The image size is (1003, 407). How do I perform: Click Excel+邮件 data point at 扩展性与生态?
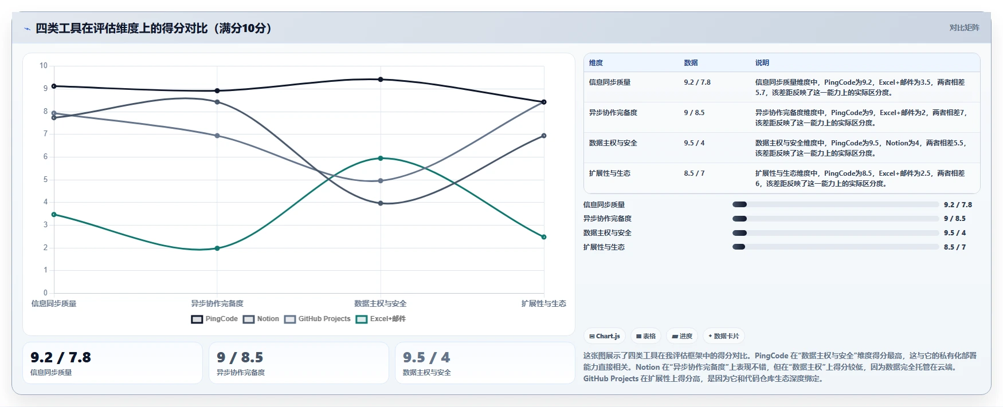click(x=544, y=237)
